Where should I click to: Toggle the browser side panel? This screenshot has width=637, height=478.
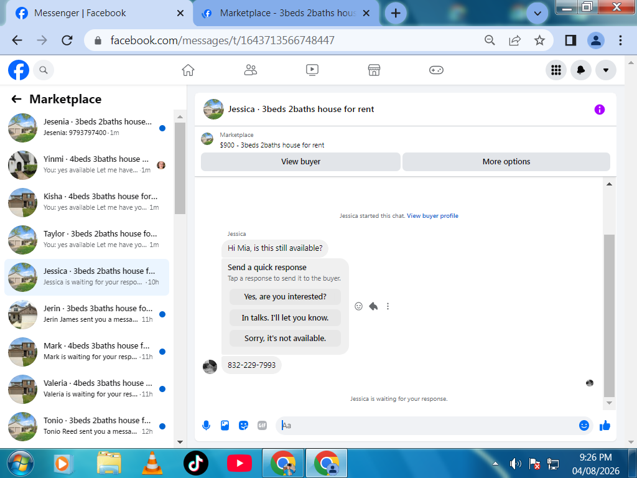click(571, 40)
